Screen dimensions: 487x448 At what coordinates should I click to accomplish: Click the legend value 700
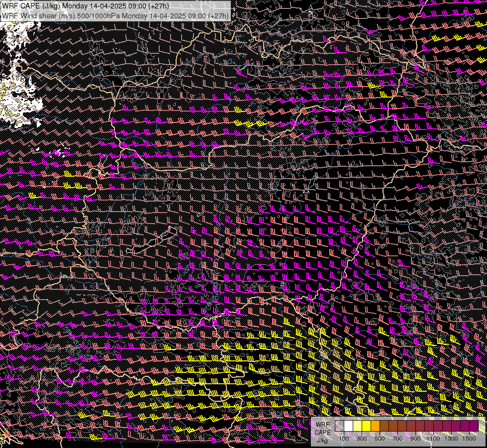coord(397,439)
